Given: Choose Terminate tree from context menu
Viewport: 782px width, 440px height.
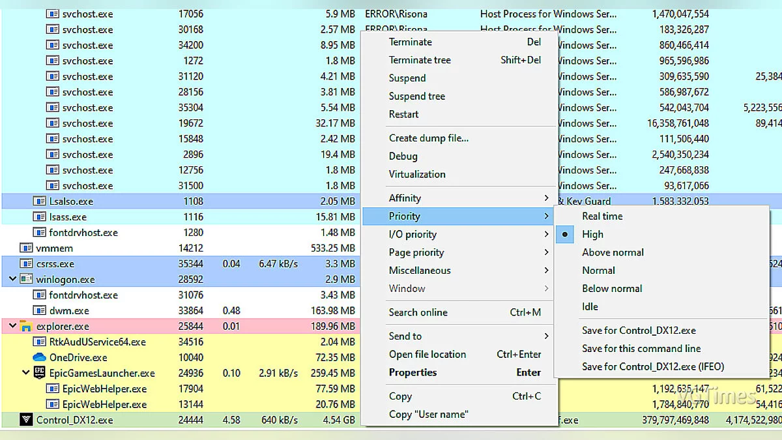Looking at the screenshot, I should click(420, 60).
